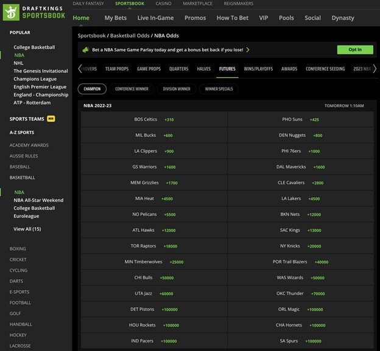The height and width of the screenshot is (351, 380).
Task: Open NHL in the Popular list
Action: point(18,63)
